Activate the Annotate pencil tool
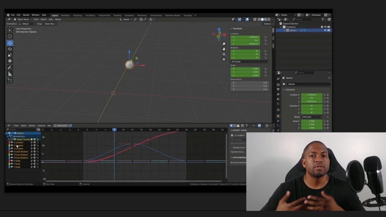Viewport: 386px width, 217px height. [10, 68]
